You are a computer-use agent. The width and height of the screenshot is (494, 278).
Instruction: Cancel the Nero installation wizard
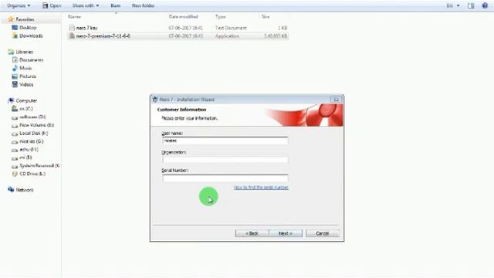323,233
